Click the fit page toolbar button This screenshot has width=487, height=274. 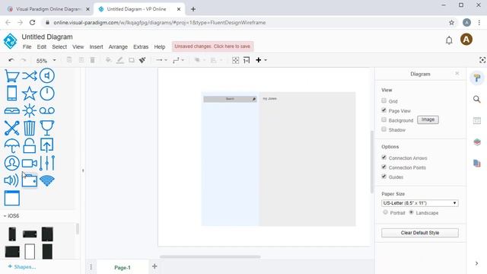click(x=235, y=60)
